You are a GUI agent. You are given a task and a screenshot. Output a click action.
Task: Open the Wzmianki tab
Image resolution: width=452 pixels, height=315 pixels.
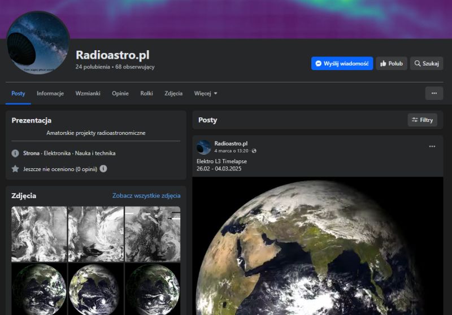[x=88, y=93]
